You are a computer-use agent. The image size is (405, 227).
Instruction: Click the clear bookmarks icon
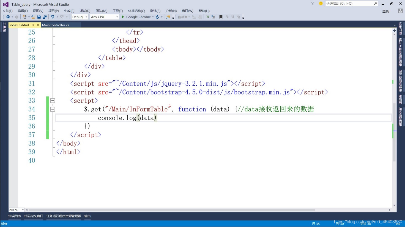[238, 17]
